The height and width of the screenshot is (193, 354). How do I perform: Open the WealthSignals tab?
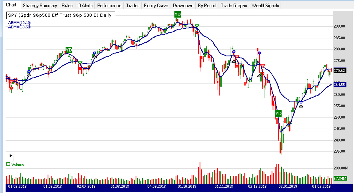tap(265, 6)
